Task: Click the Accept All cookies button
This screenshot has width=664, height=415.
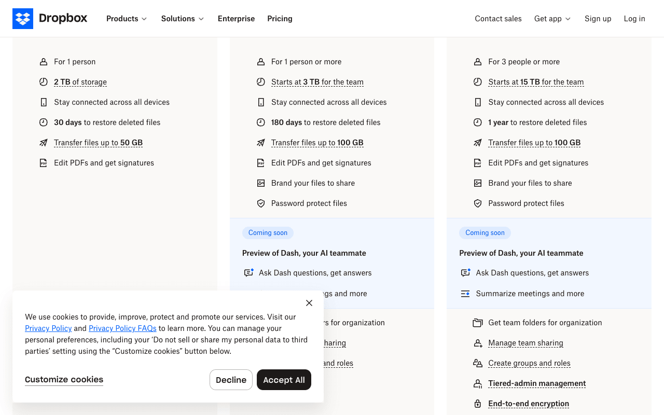Action: 284,380
